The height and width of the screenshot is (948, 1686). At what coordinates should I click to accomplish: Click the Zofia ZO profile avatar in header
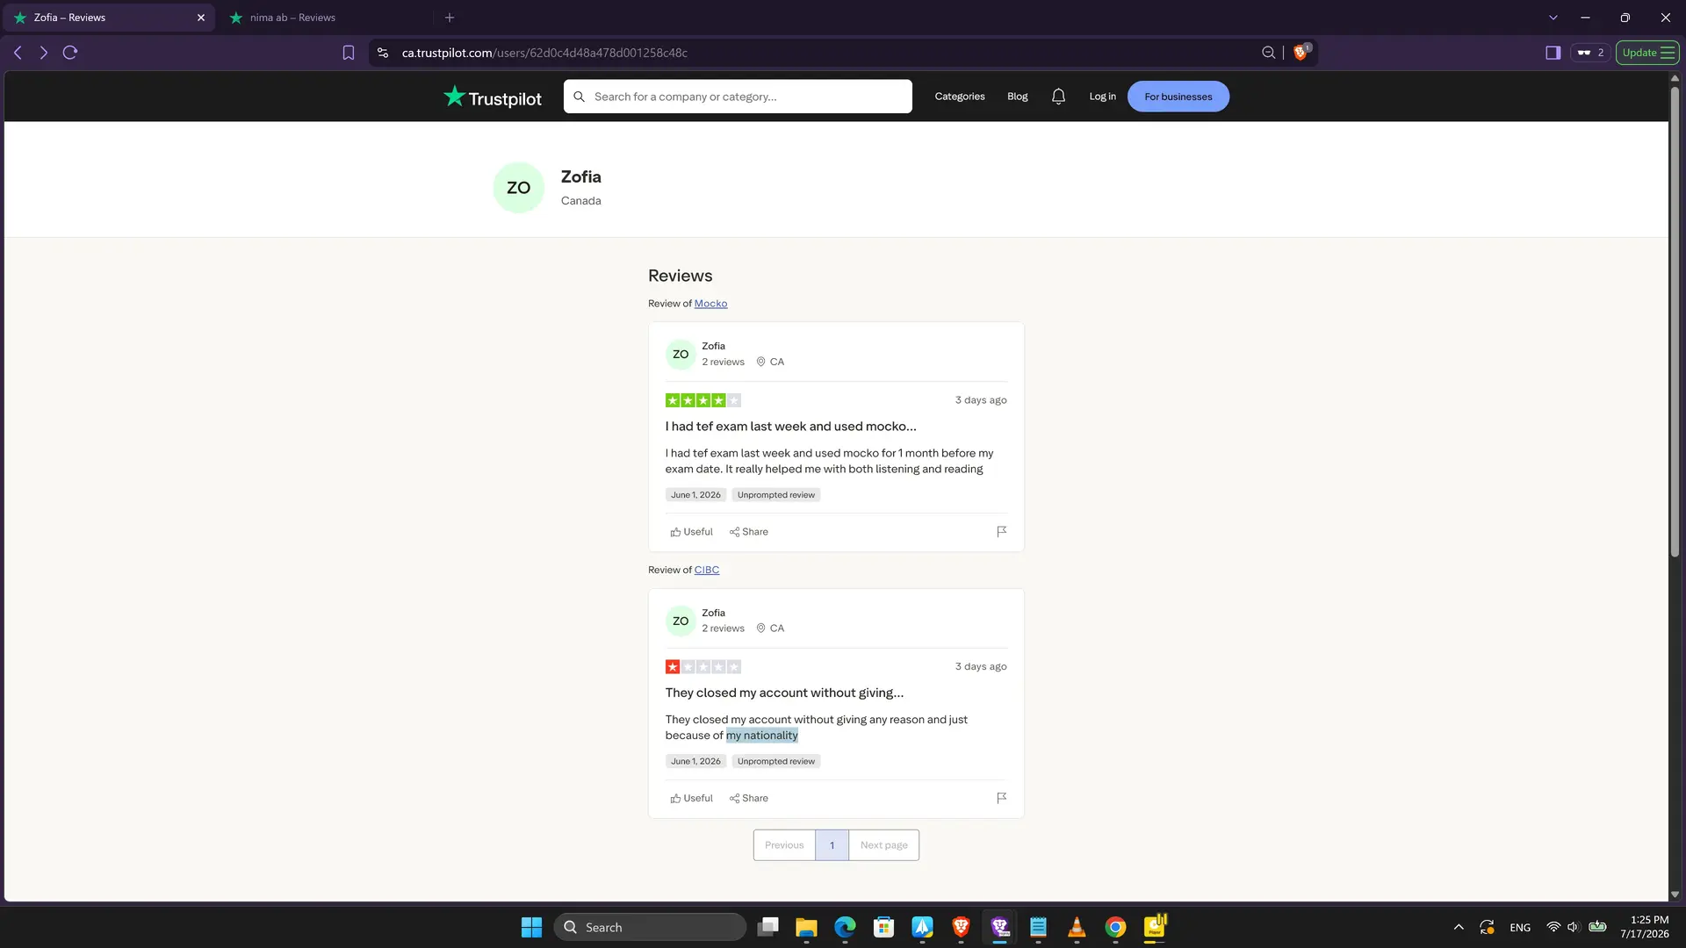coord(518,188)
